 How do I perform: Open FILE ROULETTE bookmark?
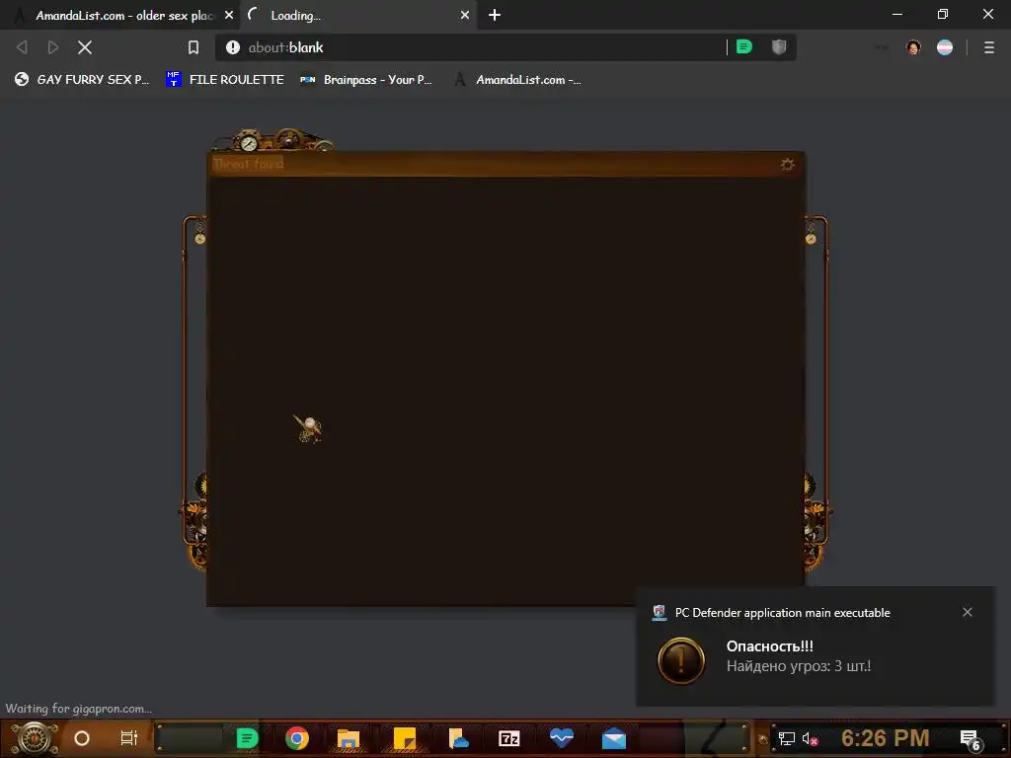click(x=225, y=79)
